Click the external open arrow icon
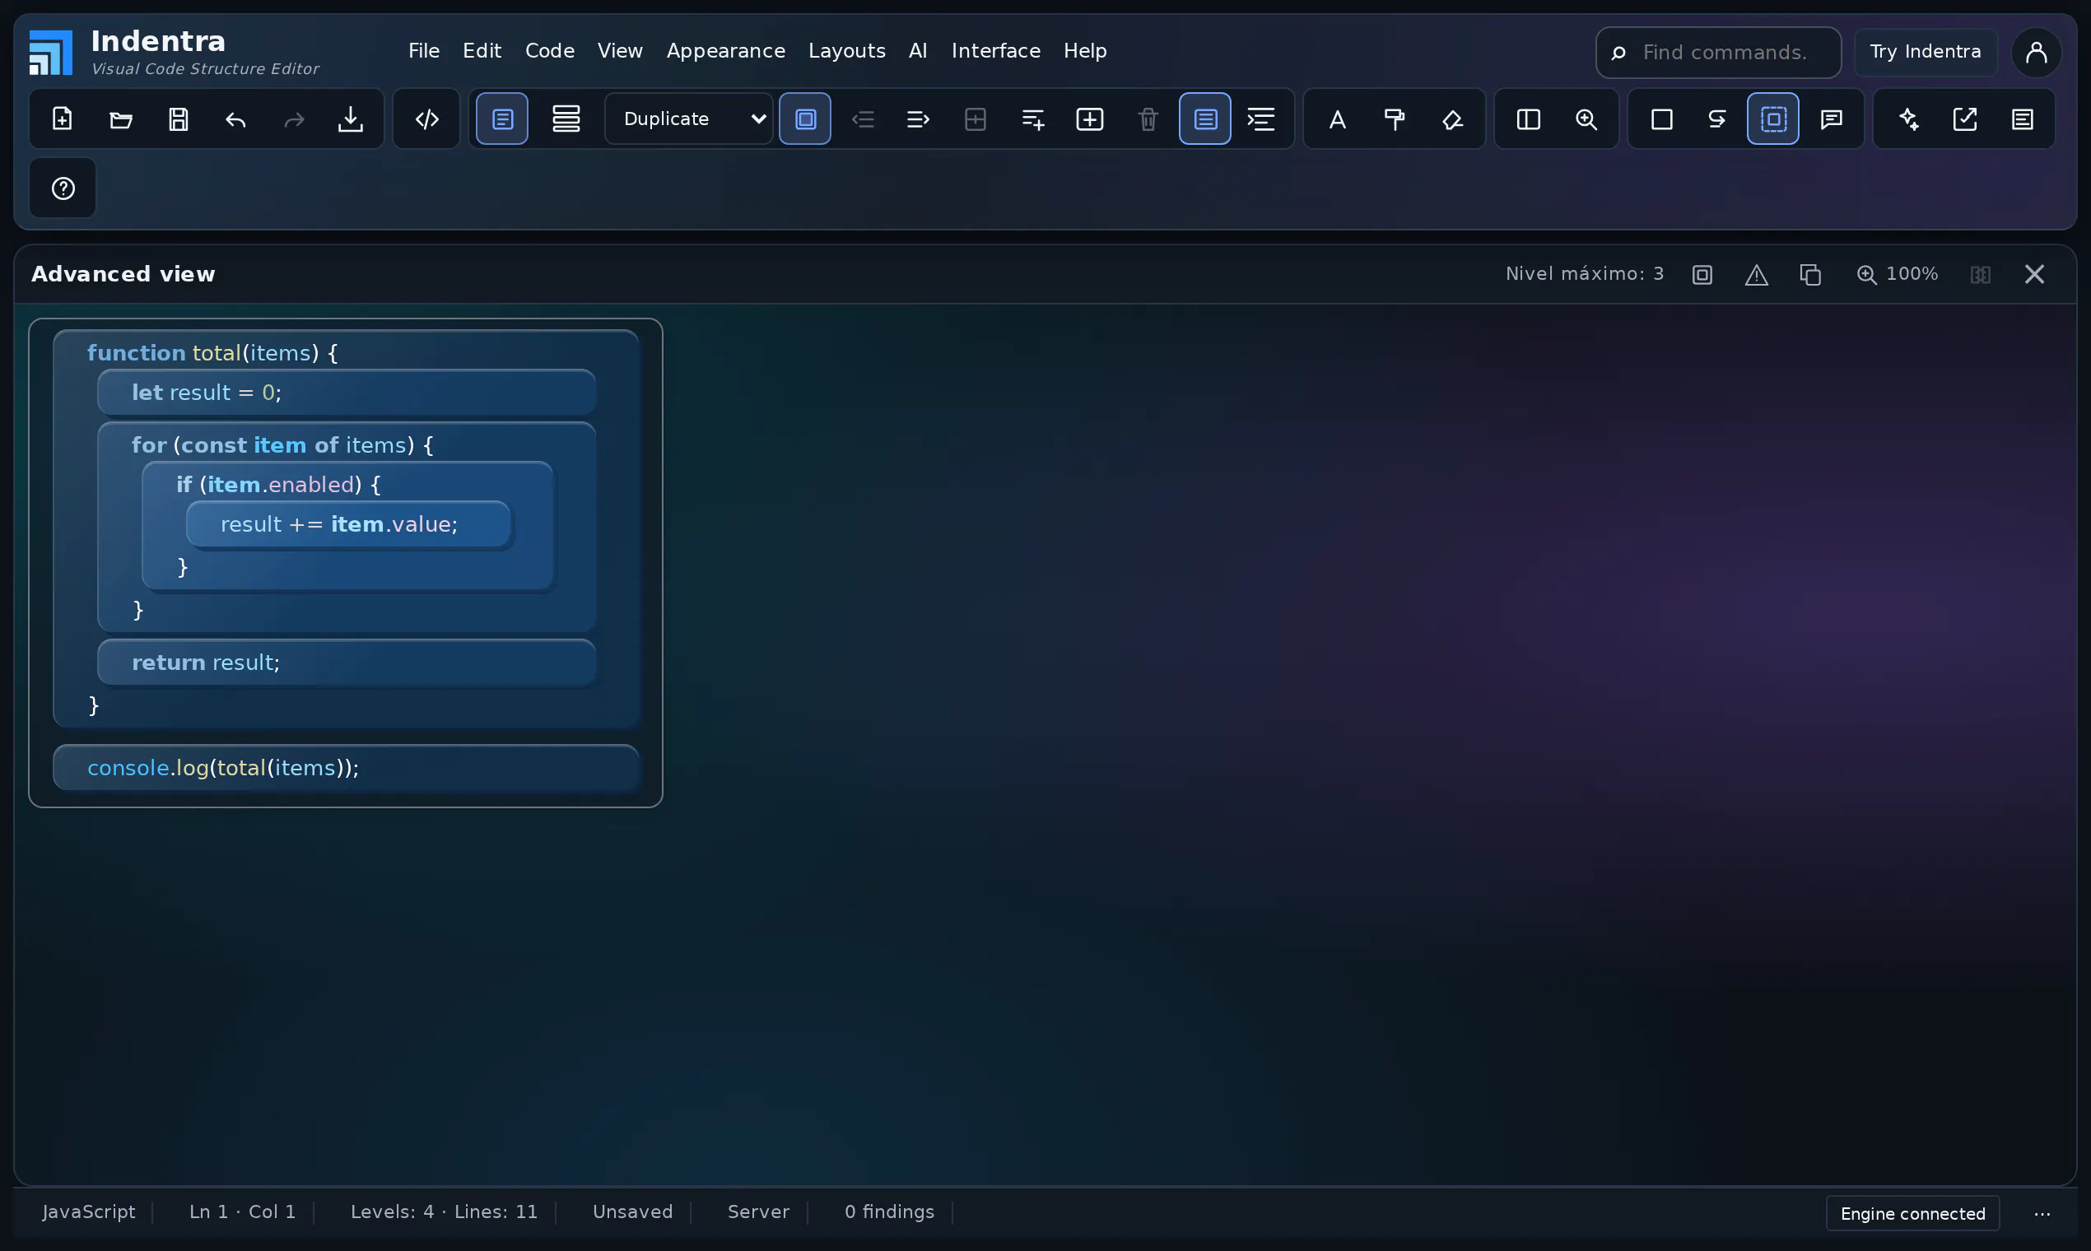This screenshot has height=1251, width=2091. click(1965, 119)
